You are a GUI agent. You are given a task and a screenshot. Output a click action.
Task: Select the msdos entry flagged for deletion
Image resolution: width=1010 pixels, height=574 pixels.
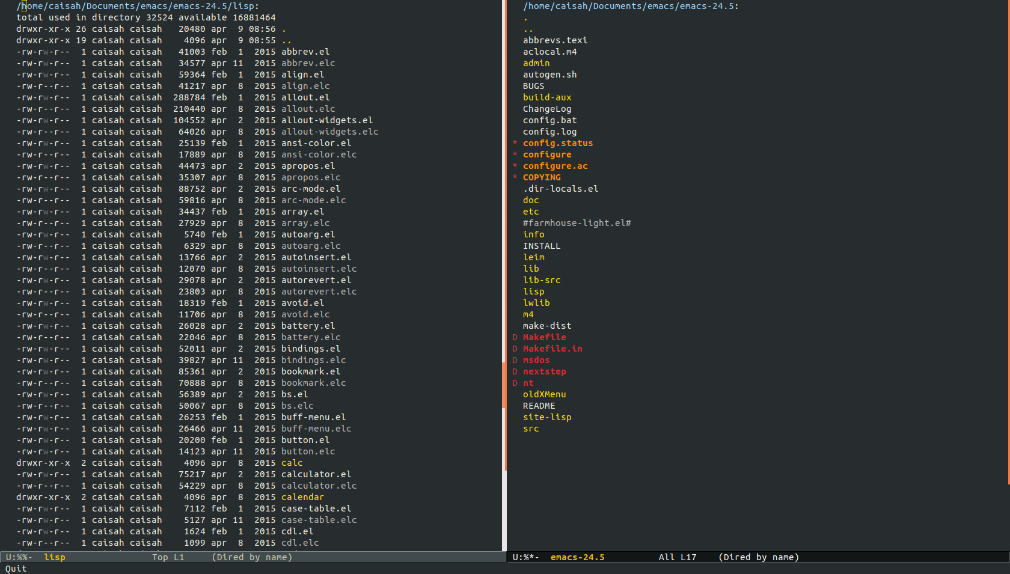click(x=536, y=360)
